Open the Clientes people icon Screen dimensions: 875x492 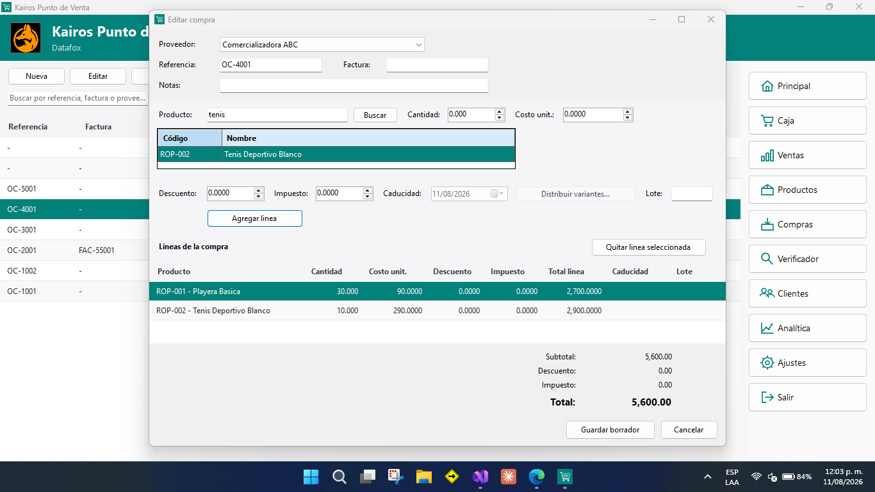tap(767, 293)
